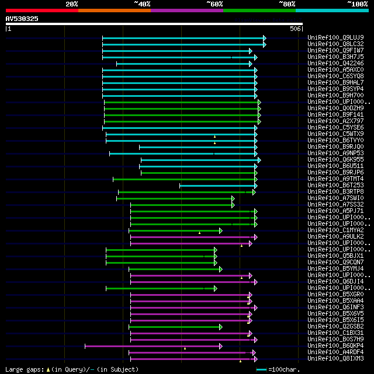Click the cyan alignment bar for Q9LUJ9

click(x=183, y=38)
